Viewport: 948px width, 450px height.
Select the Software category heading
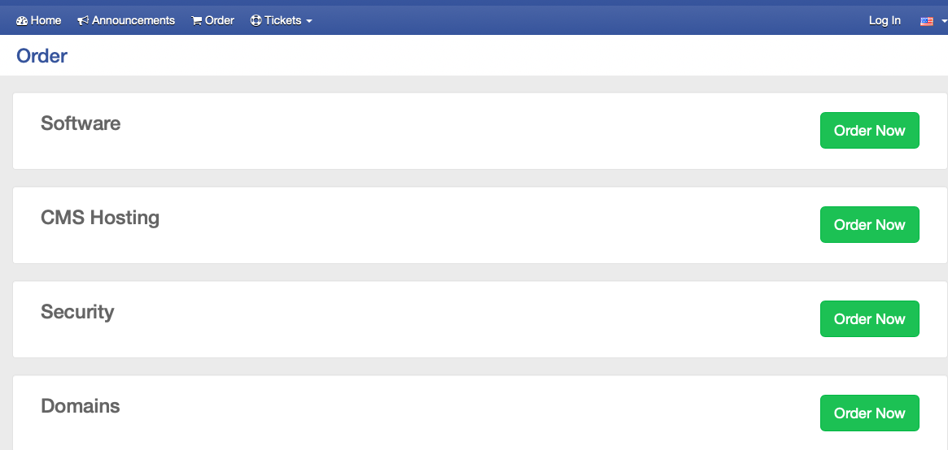(81, 123)
